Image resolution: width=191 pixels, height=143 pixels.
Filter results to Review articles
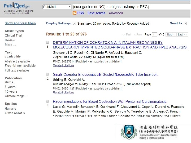tap(10, 40)
